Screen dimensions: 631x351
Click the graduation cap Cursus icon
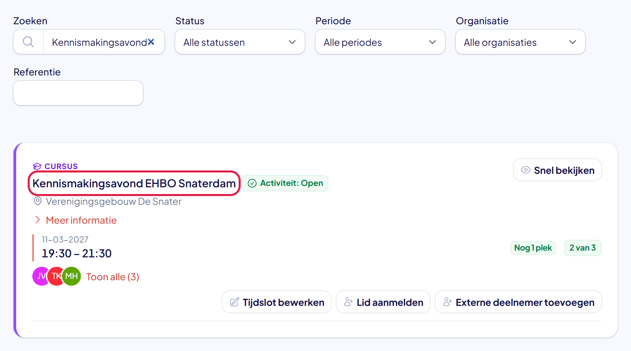(x=37, y=166)
